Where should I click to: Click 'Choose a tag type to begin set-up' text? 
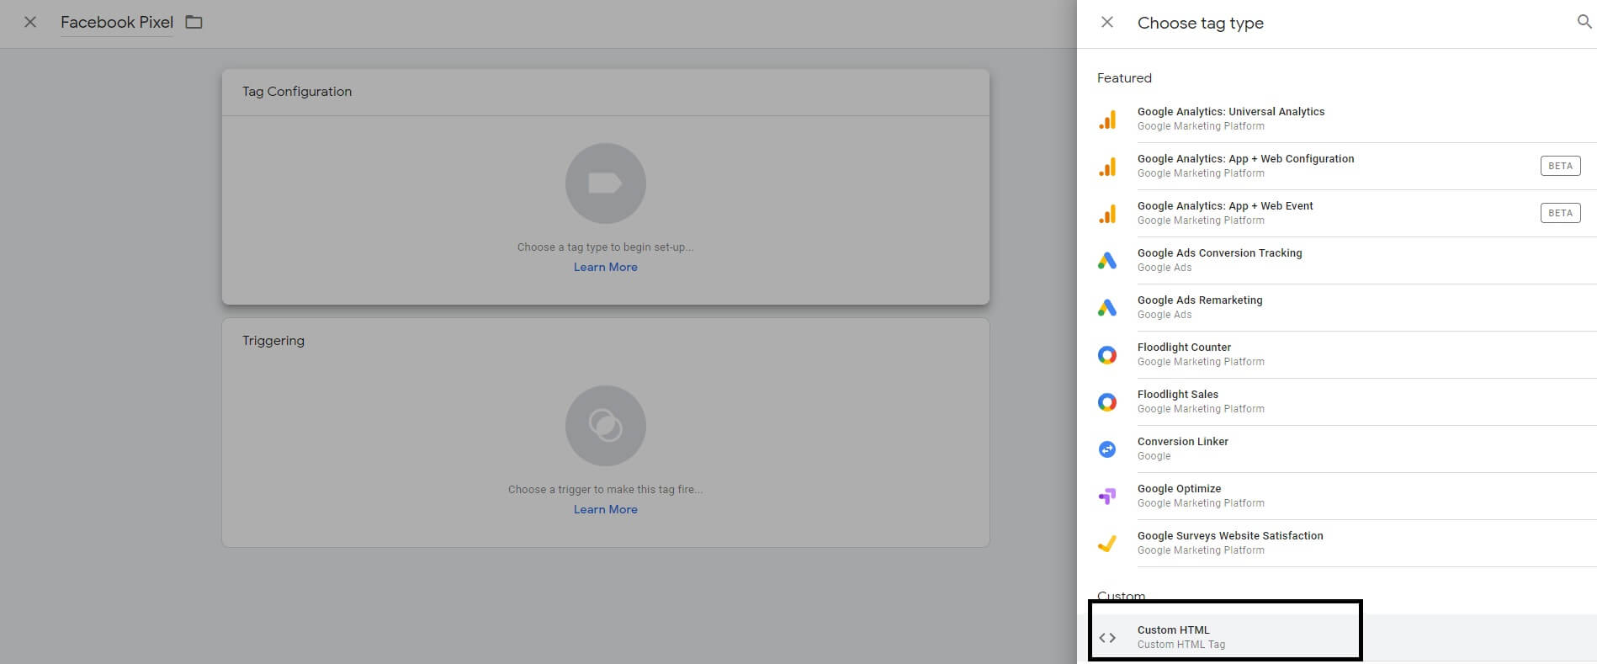coord(606,247)
